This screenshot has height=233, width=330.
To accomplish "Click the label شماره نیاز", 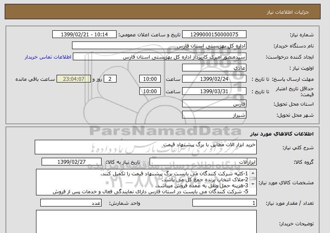I will click(x=302, y=35).
